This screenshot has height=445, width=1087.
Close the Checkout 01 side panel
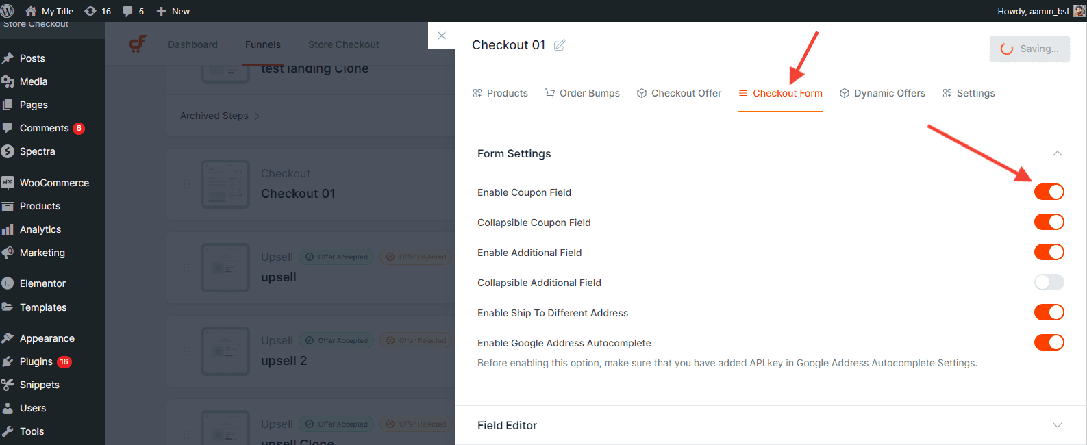click(442, 36)
